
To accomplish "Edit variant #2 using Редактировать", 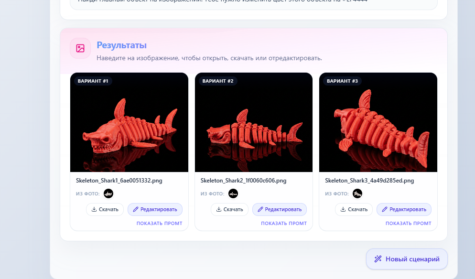I will point(280,209).
